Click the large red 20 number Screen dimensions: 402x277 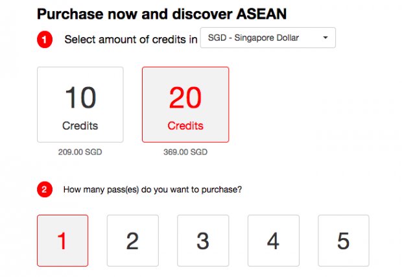185,97
